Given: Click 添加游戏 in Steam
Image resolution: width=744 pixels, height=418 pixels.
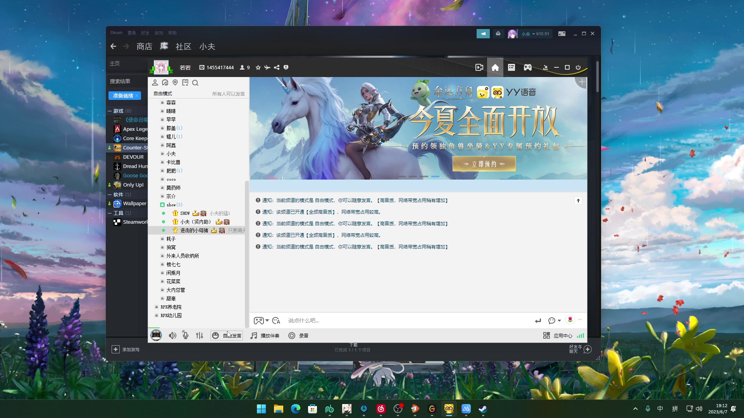Looking at the screenshot, I should tap(126, 349).
